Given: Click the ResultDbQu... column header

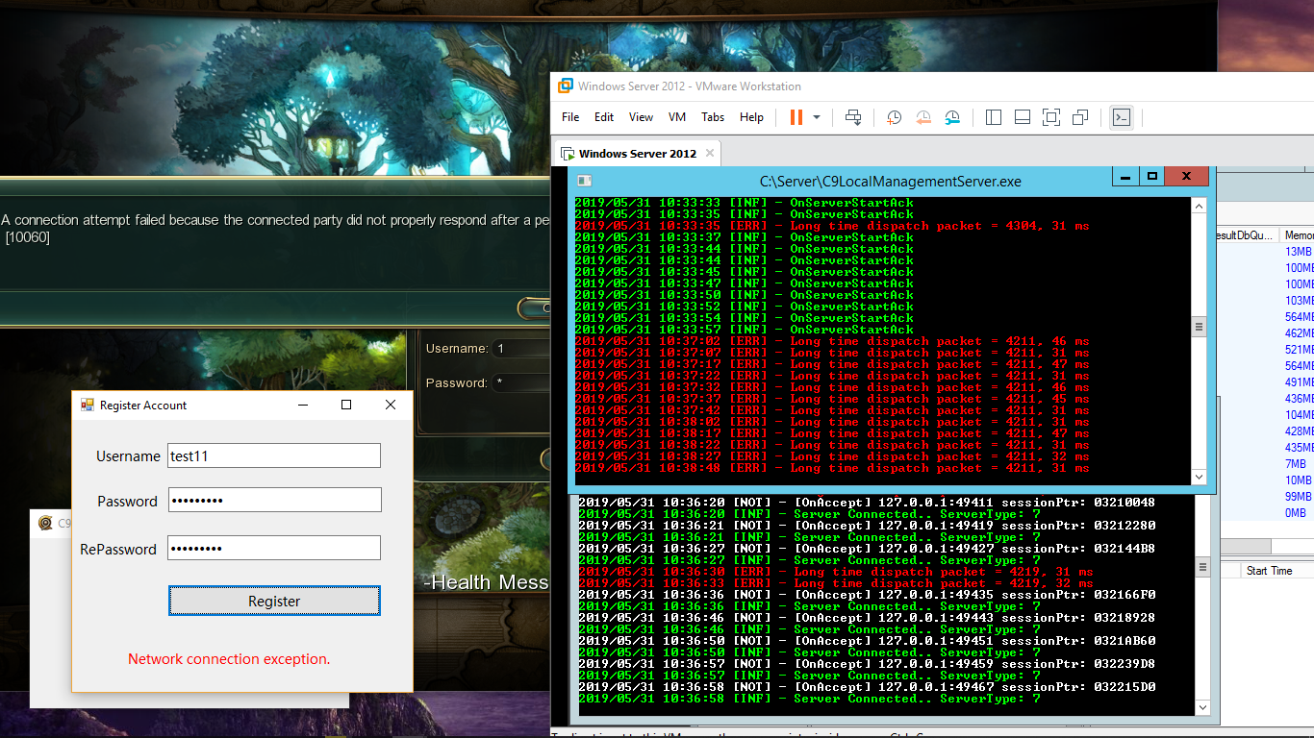Looking at the screenshot, I should coord(1248,235).
